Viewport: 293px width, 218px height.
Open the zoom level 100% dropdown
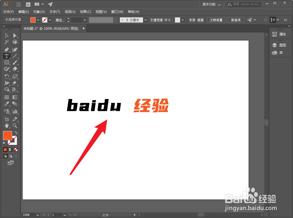click(38, 215)
